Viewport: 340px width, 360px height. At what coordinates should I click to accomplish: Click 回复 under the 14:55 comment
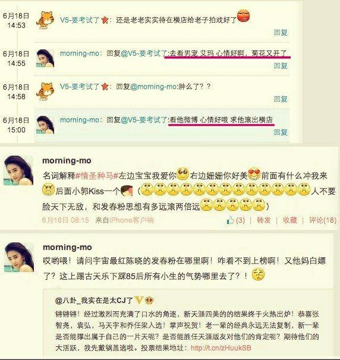click(281, 66)
